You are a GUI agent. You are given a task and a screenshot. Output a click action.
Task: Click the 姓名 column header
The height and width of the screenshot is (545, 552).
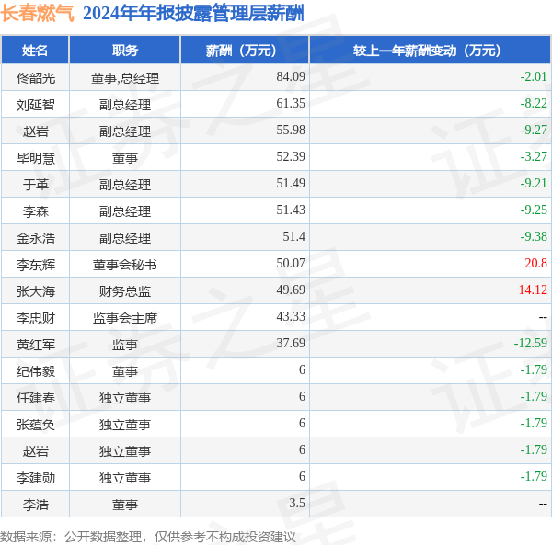coord(35,51)
